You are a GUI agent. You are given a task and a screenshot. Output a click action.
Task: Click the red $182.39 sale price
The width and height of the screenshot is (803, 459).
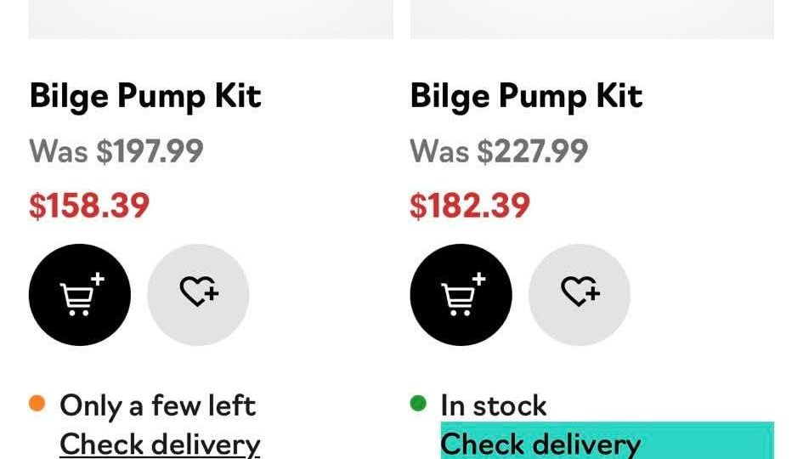click(x=470, y=206)
